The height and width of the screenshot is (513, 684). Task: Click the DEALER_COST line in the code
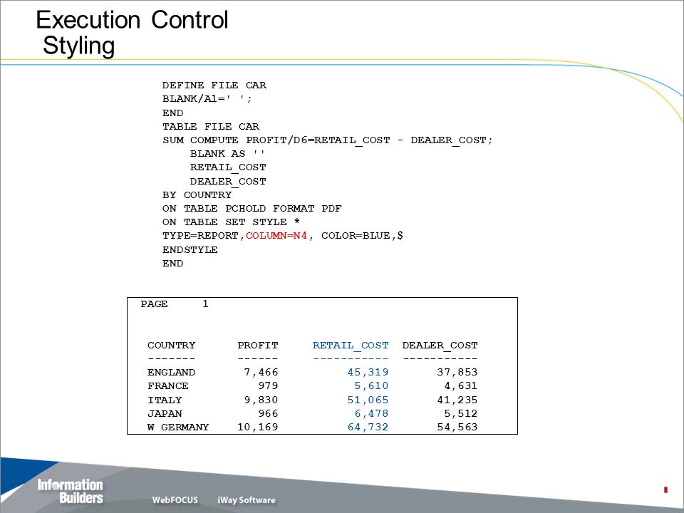[228, 181]
